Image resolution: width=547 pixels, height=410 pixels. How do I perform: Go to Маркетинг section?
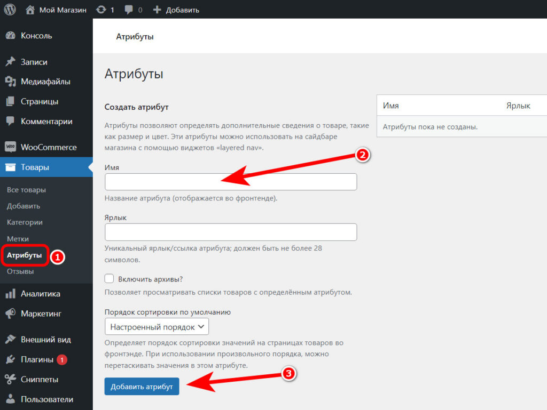click(41, 313)
